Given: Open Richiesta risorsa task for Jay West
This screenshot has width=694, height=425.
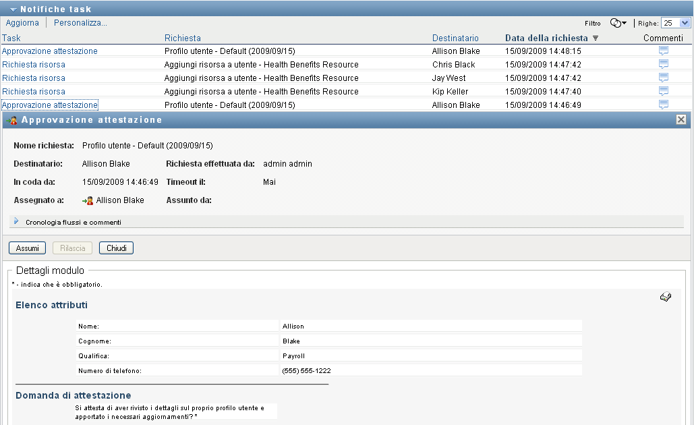Looking at the screenshot, I should [x=34, y=78].
